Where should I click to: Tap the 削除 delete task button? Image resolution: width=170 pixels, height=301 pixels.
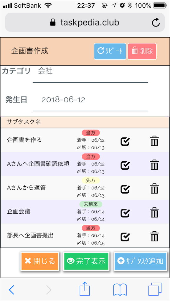click(x=142, y=51)
